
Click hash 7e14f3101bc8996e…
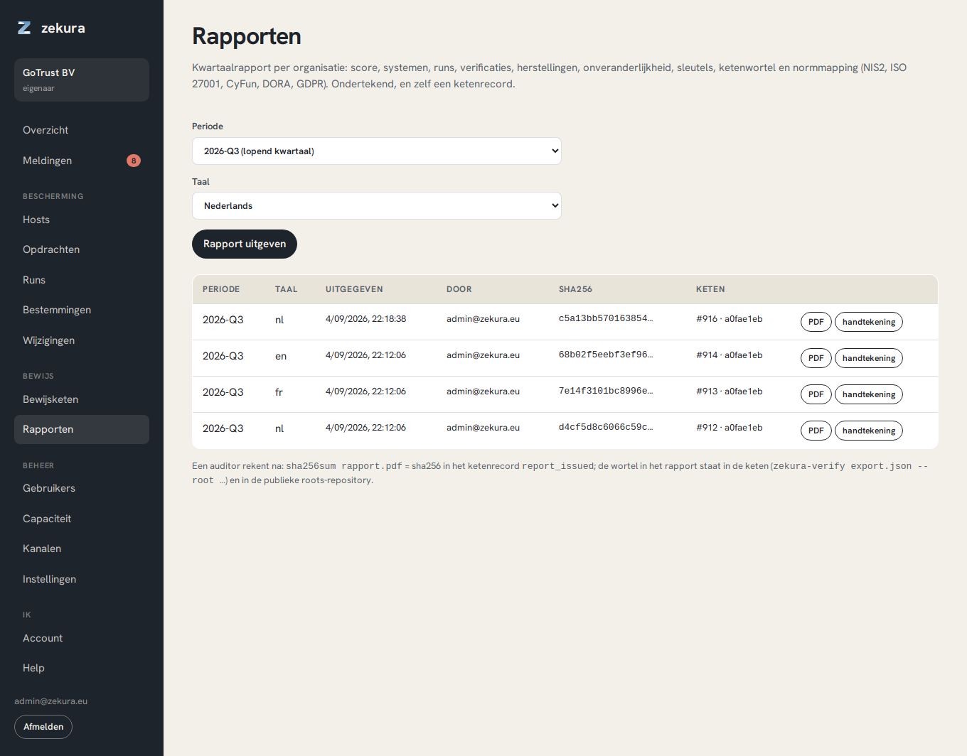click(x=606, y=391)
